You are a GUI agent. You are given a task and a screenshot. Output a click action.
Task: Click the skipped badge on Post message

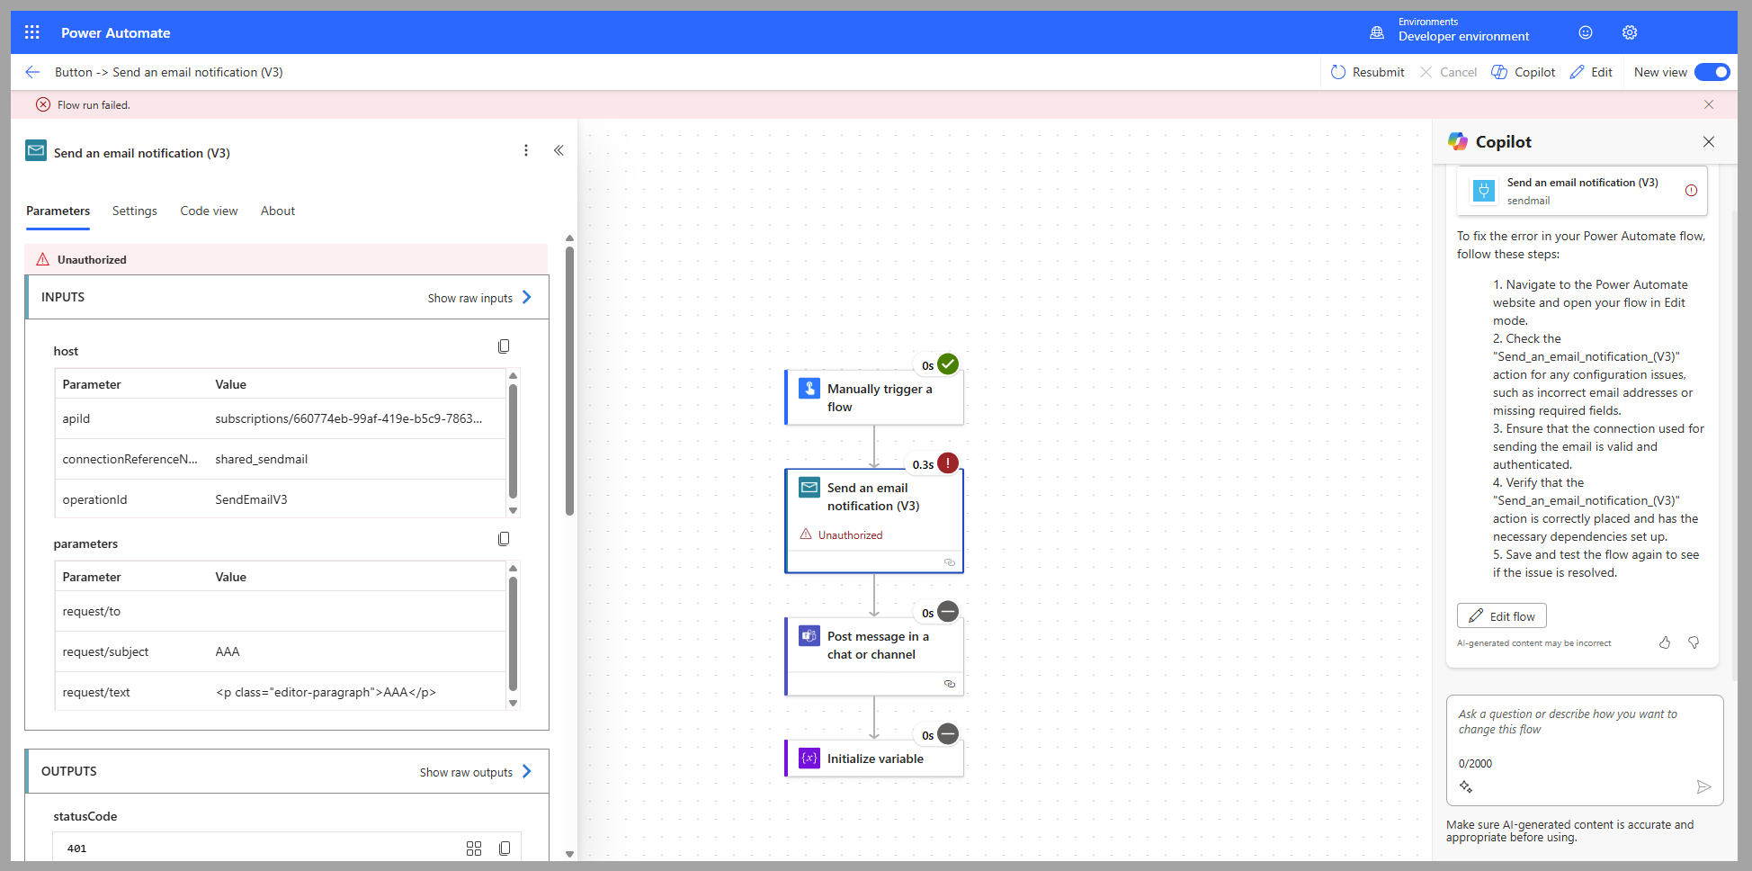click(948, 612)
